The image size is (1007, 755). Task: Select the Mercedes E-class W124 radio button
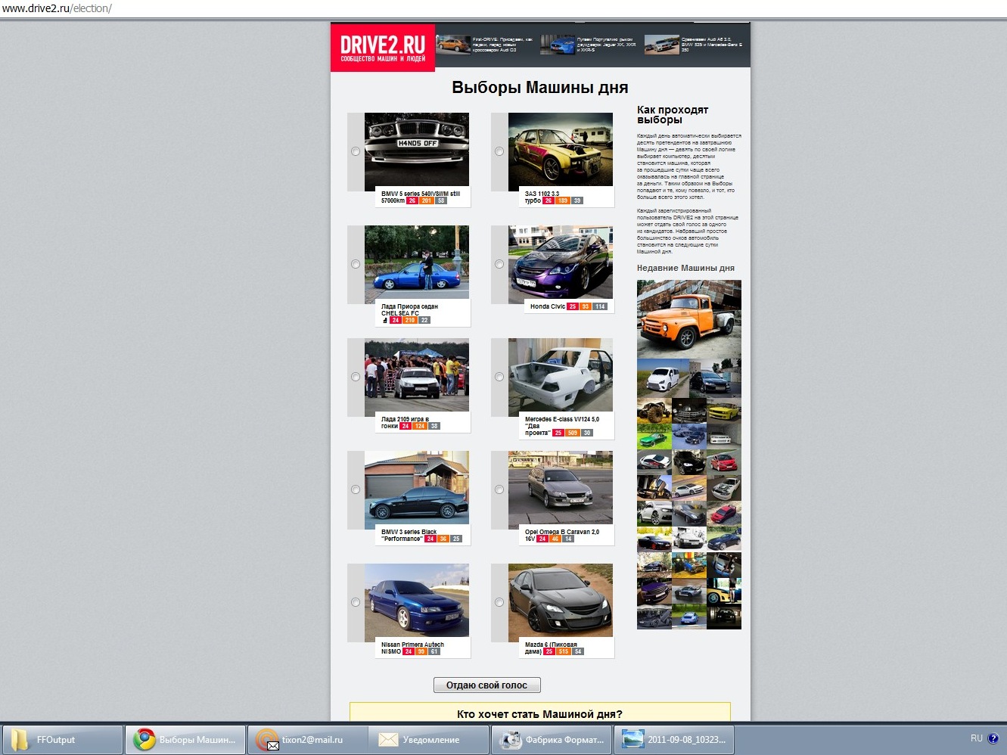pos(499,377)
